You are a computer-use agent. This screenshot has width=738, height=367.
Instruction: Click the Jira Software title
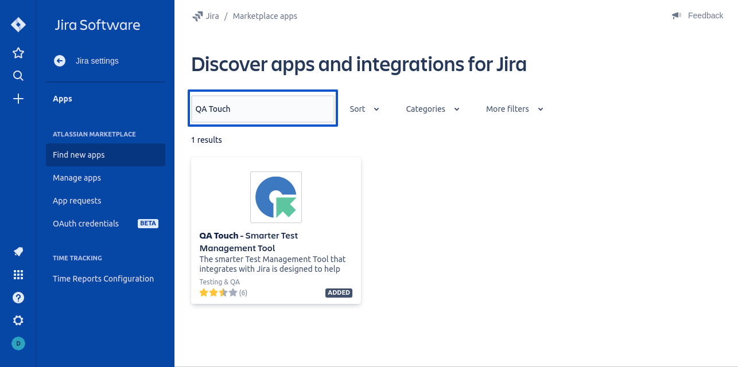click(x=98, y=25)
